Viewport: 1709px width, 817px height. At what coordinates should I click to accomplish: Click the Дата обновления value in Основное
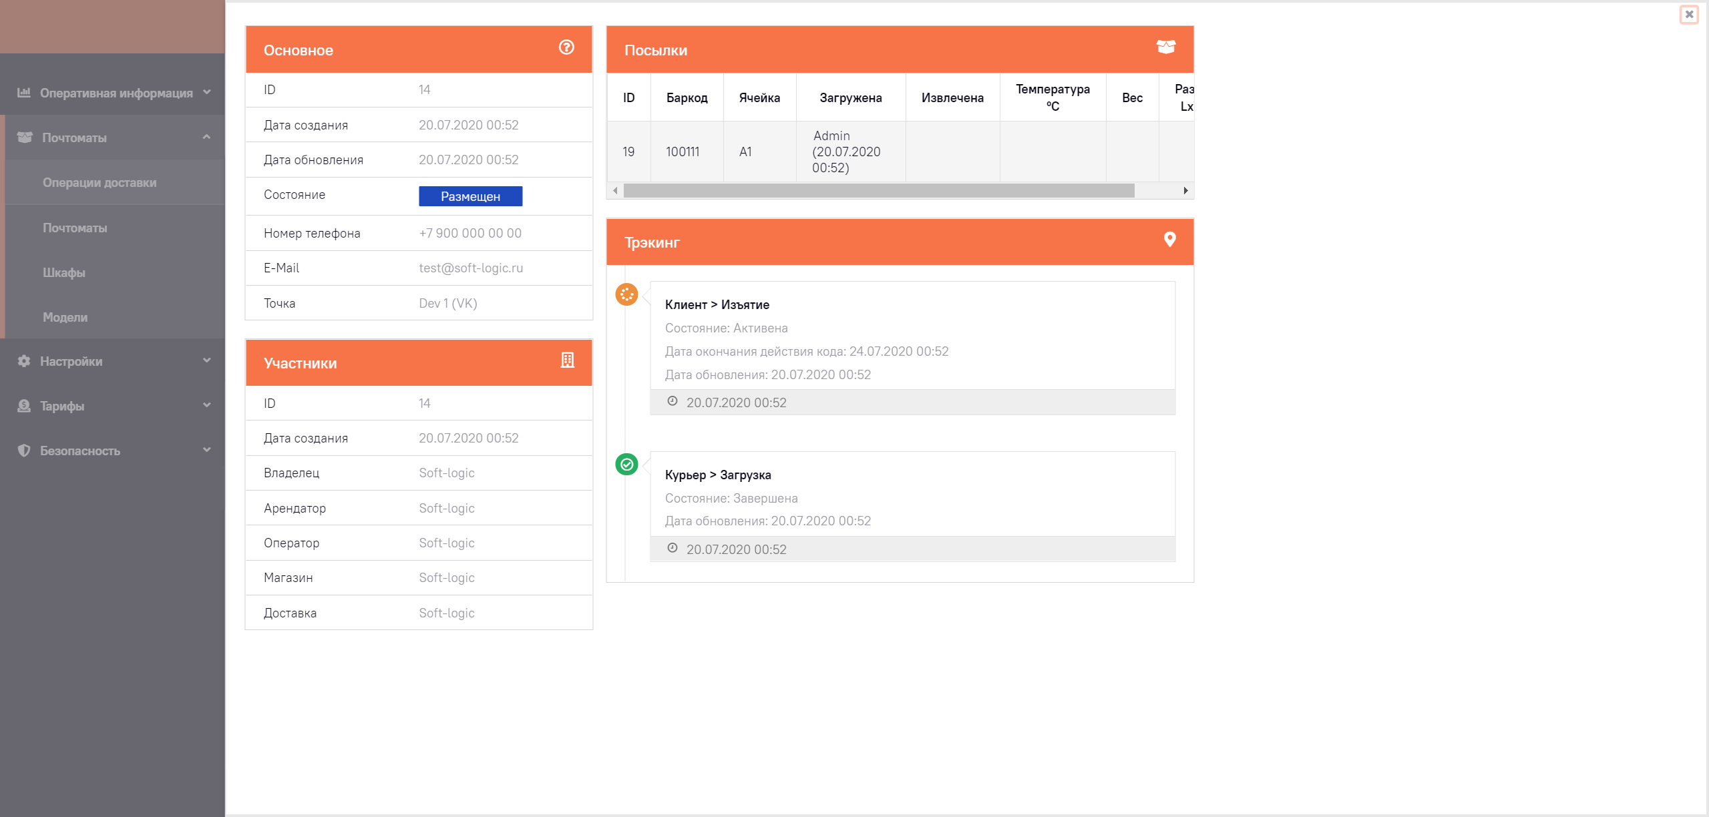469,160
